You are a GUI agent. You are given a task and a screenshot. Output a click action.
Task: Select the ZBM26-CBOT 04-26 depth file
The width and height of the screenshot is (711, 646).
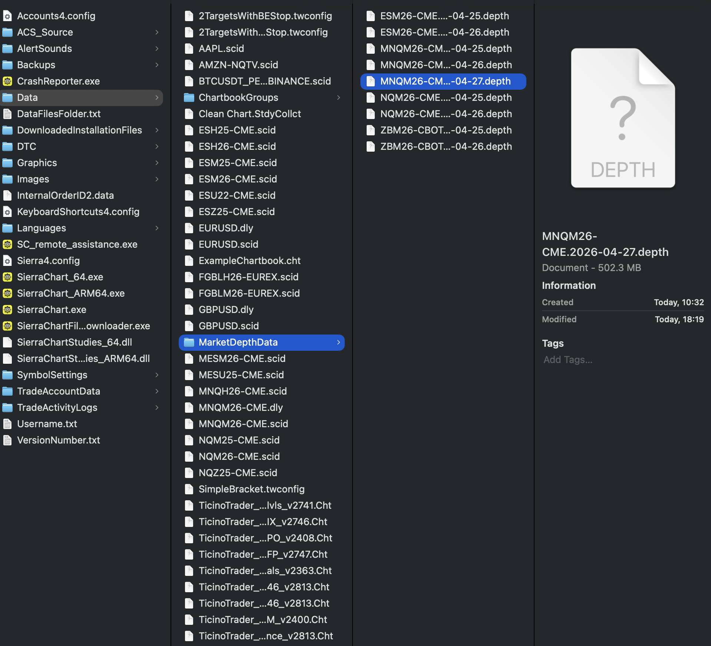(x=446, y=146)
